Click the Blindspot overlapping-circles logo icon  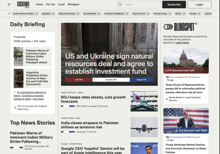pos(168,27)
